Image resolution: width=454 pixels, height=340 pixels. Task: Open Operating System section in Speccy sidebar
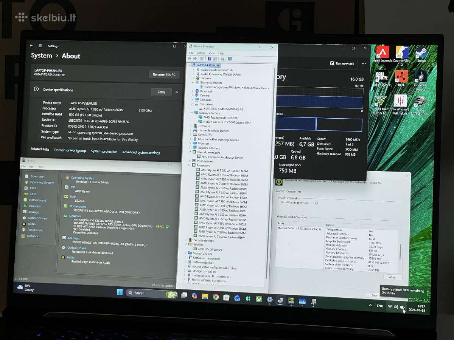pyautogui.click(x=39, y=182)
